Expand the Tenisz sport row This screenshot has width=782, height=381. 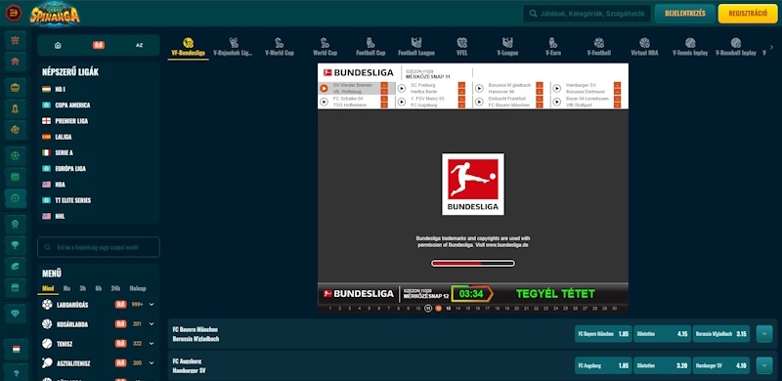[152, 344]
